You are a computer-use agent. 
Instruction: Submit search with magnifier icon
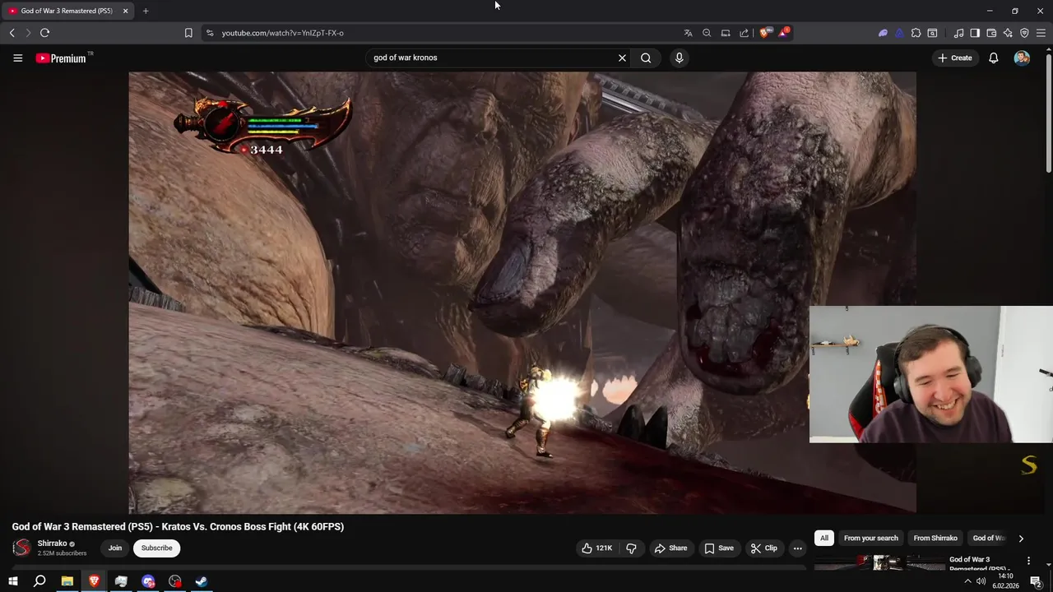click(646, 58)
